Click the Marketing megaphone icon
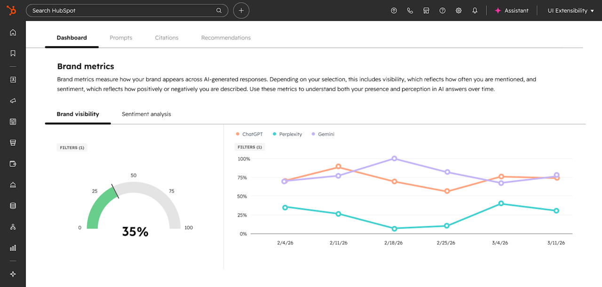Viewport: 602px width, 287px height. click(x=13, y=100)
